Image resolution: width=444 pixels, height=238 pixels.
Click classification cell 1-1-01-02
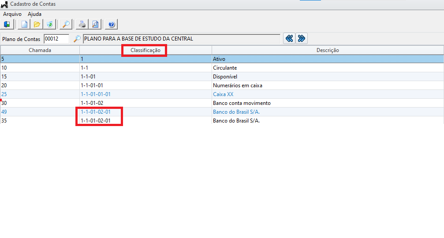tap(146, 103)
